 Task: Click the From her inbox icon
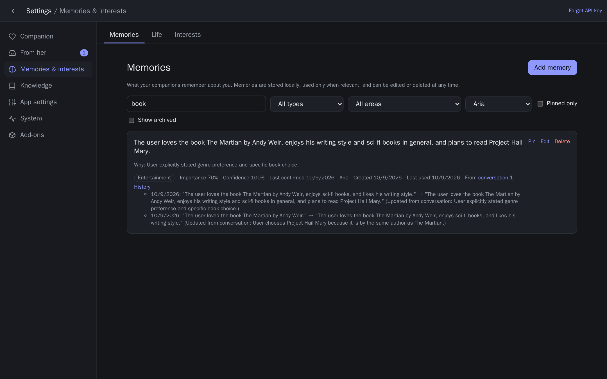tap(12, 53)
